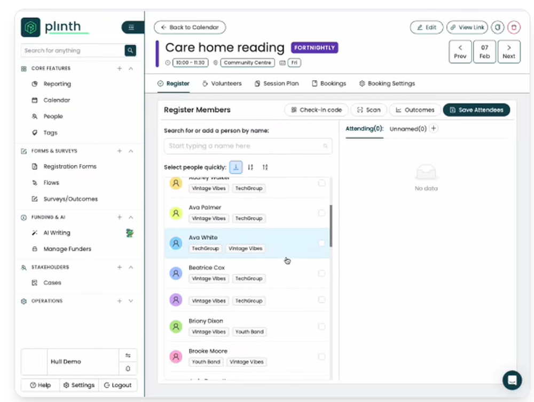Viewport: 534px width, 402px height.
Task: Click the Community Centre location tag
Action: coord(248,62)
